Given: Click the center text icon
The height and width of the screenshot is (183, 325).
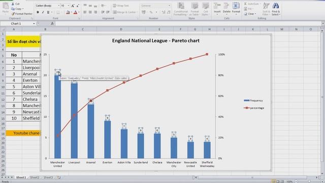Looking at the screenshot, I should pos(90,12).
